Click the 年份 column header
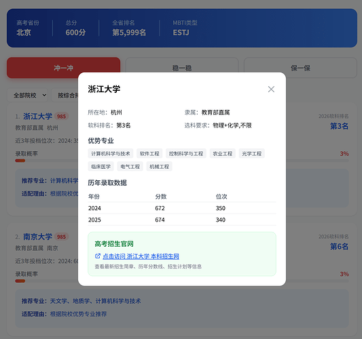 pos(94,197)
